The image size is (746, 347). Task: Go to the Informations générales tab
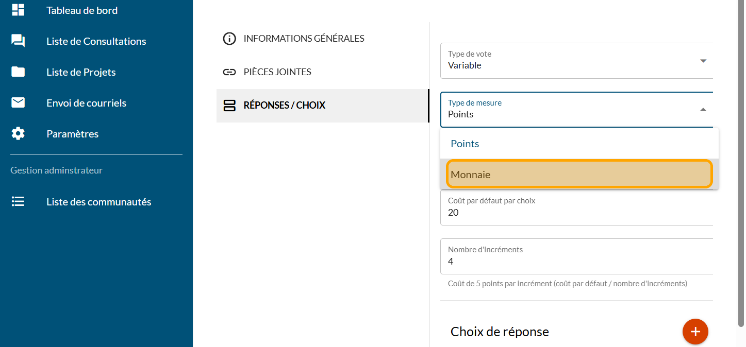[x=304, y=39]
